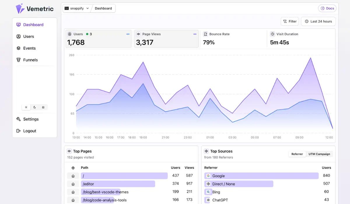Click the Vemetric logo icon
Viewport: 350px width, 204px height.
20,8
